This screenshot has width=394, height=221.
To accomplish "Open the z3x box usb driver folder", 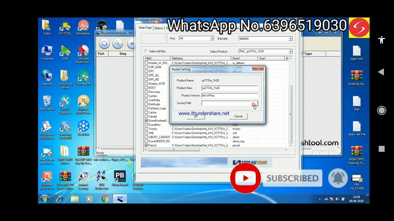I will click(65, 79).
